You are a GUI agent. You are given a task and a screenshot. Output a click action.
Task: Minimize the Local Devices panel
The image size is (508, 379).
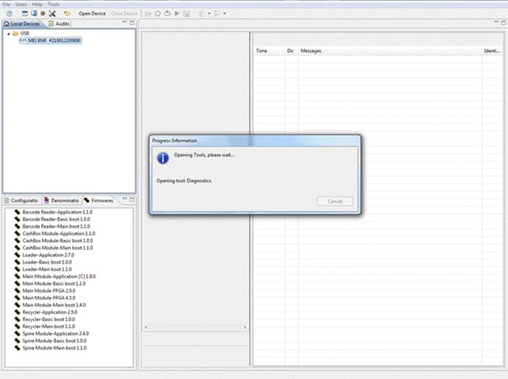click(125, 22)
